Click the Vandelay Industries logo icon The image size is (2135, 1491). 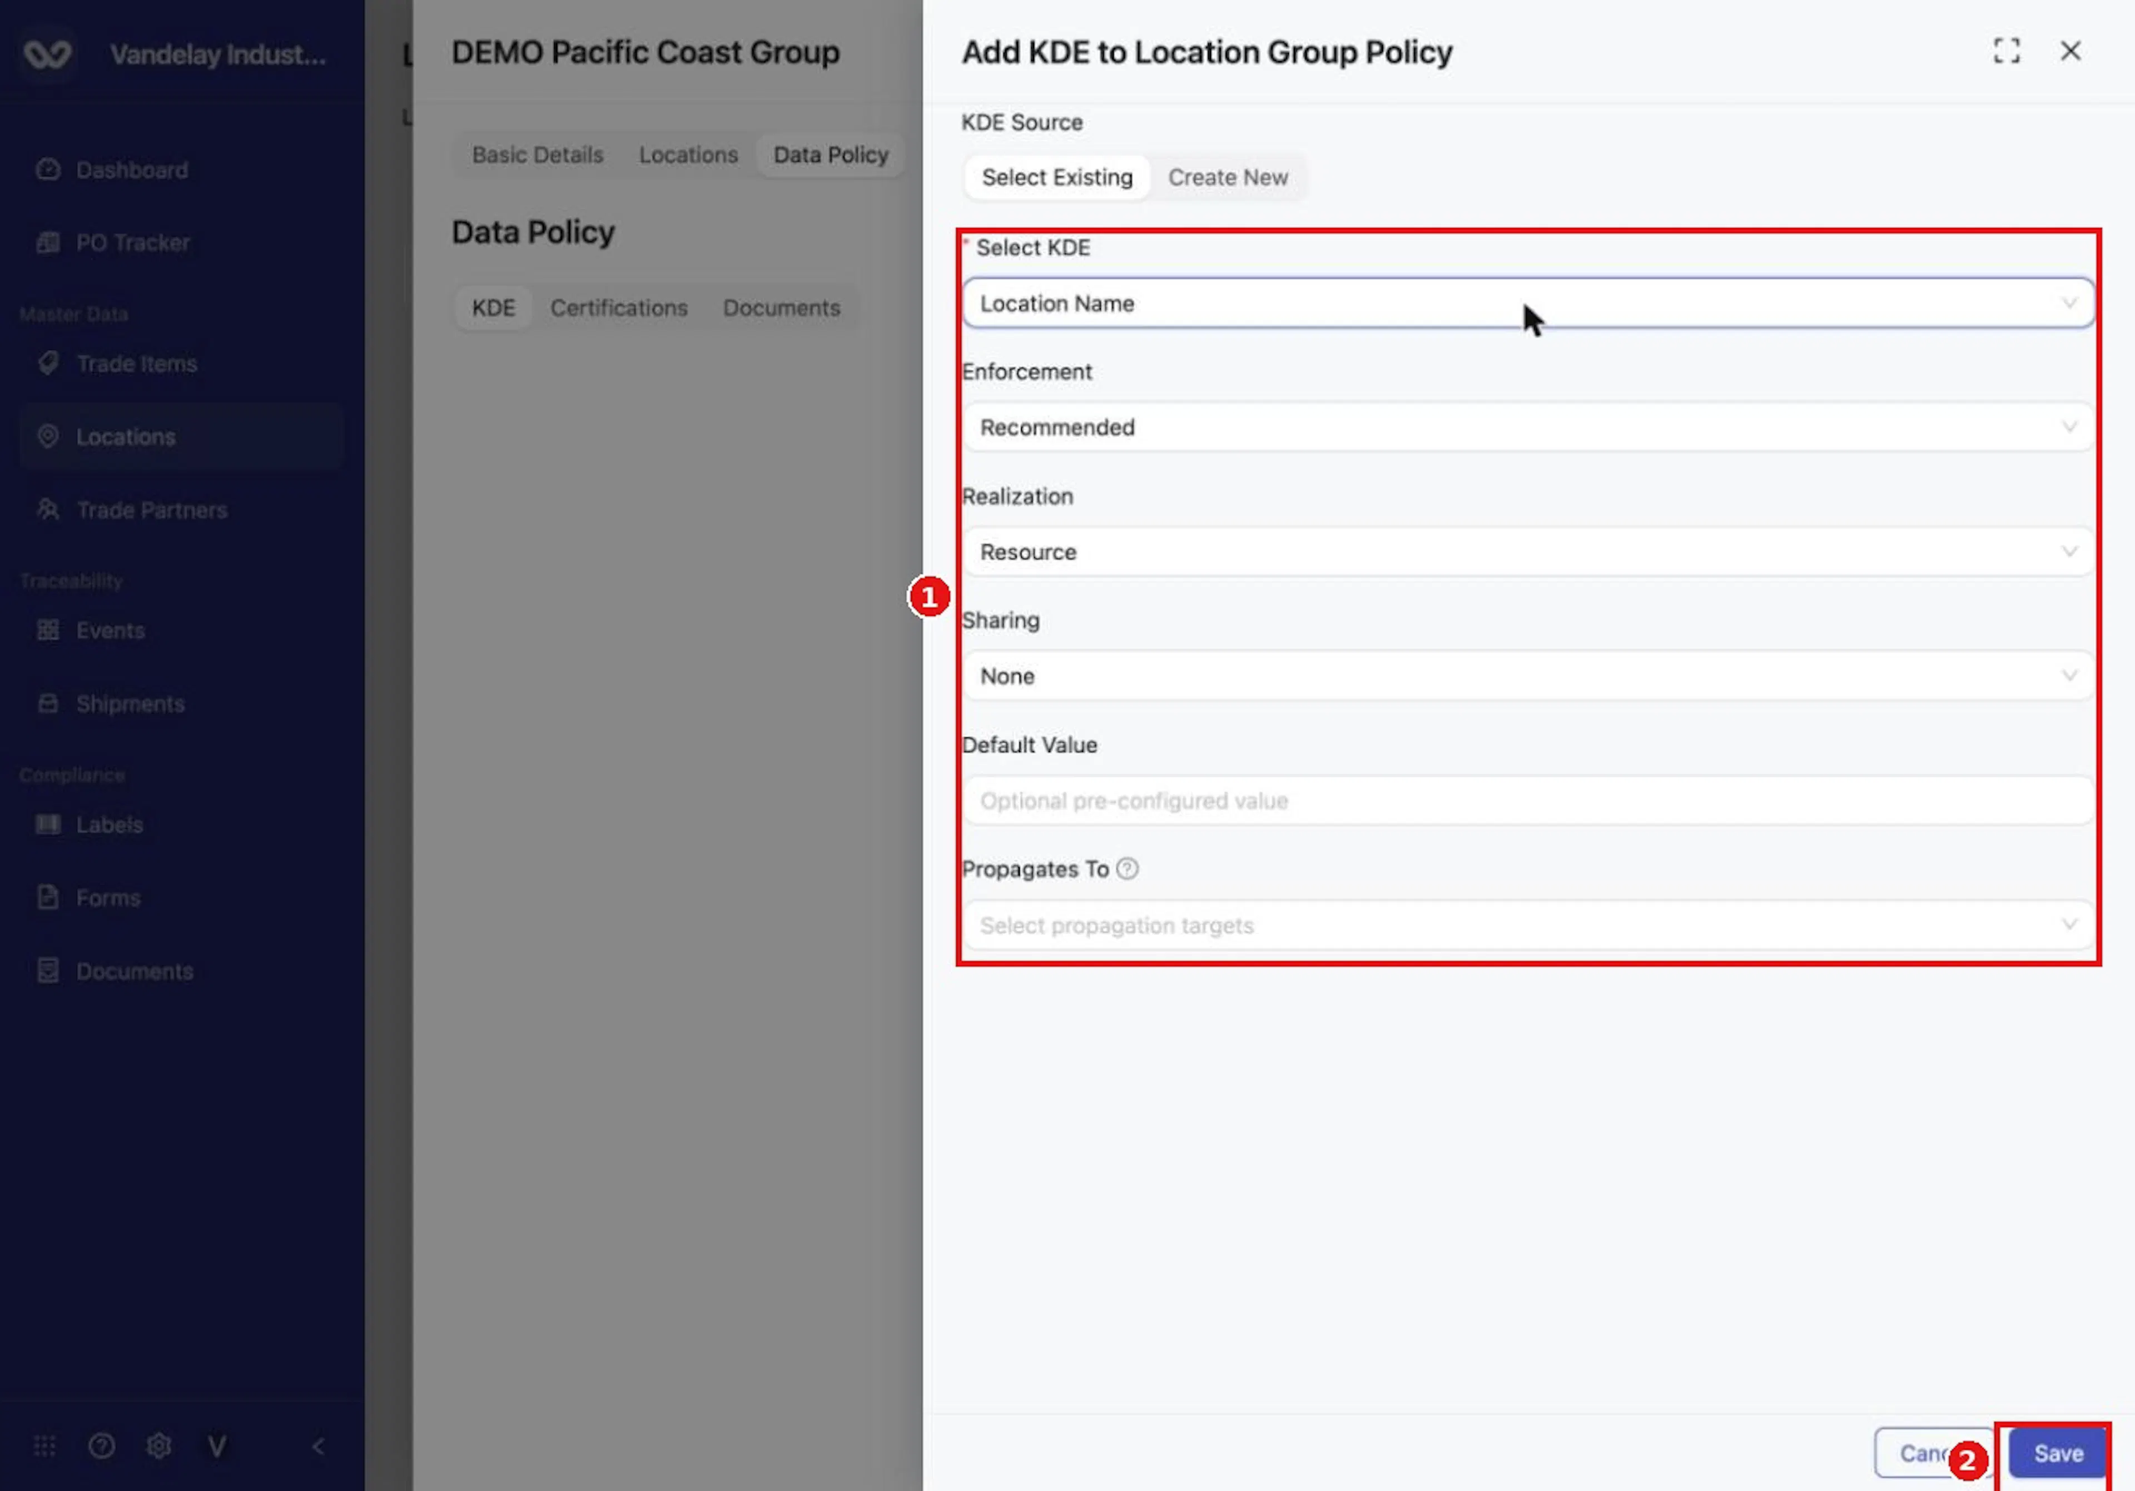[x=47, y=54]
